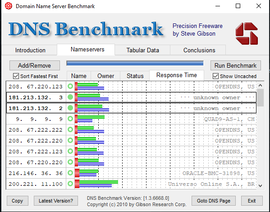Click the status circle icon for 216.146.36.36
The height and width of the screenshot is (212, 270).
point(70,173)
